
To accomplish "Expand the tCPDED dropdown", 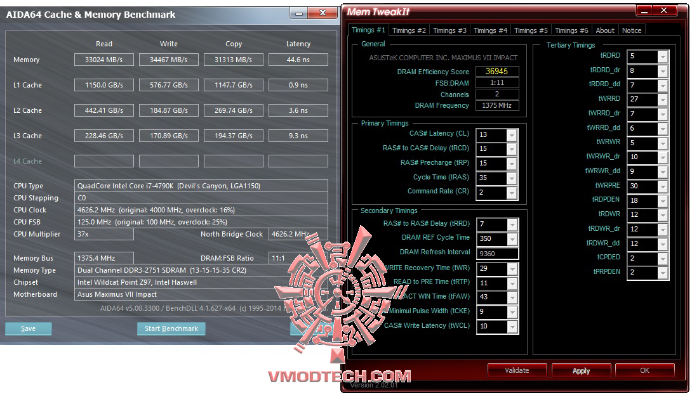I will 662,259.
